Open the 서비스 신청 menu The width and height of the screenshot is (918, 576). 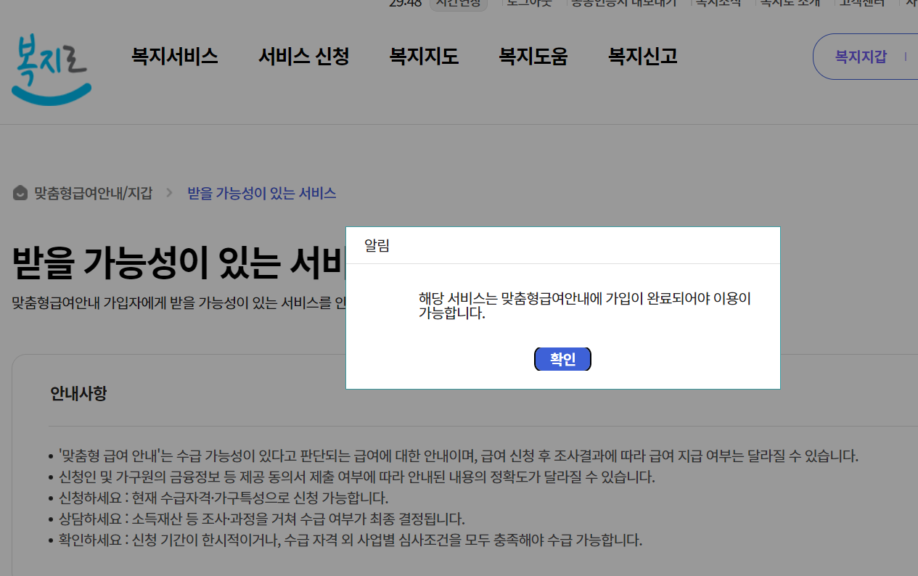tap(303, 57)
